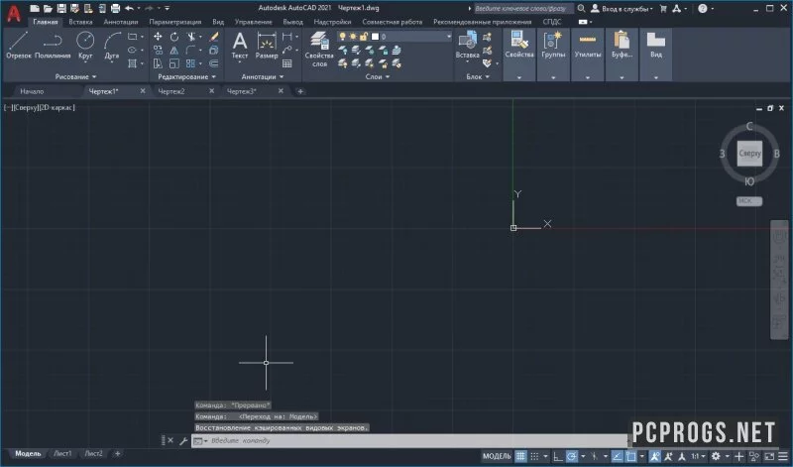Open Свойства слоя layer properties

(319, 49)
